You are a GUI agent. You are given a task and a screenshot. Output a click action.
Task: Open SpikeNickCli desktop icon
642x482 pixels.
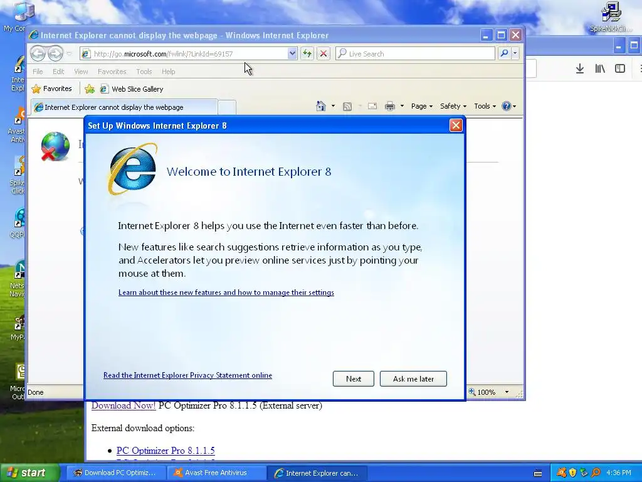611,16
